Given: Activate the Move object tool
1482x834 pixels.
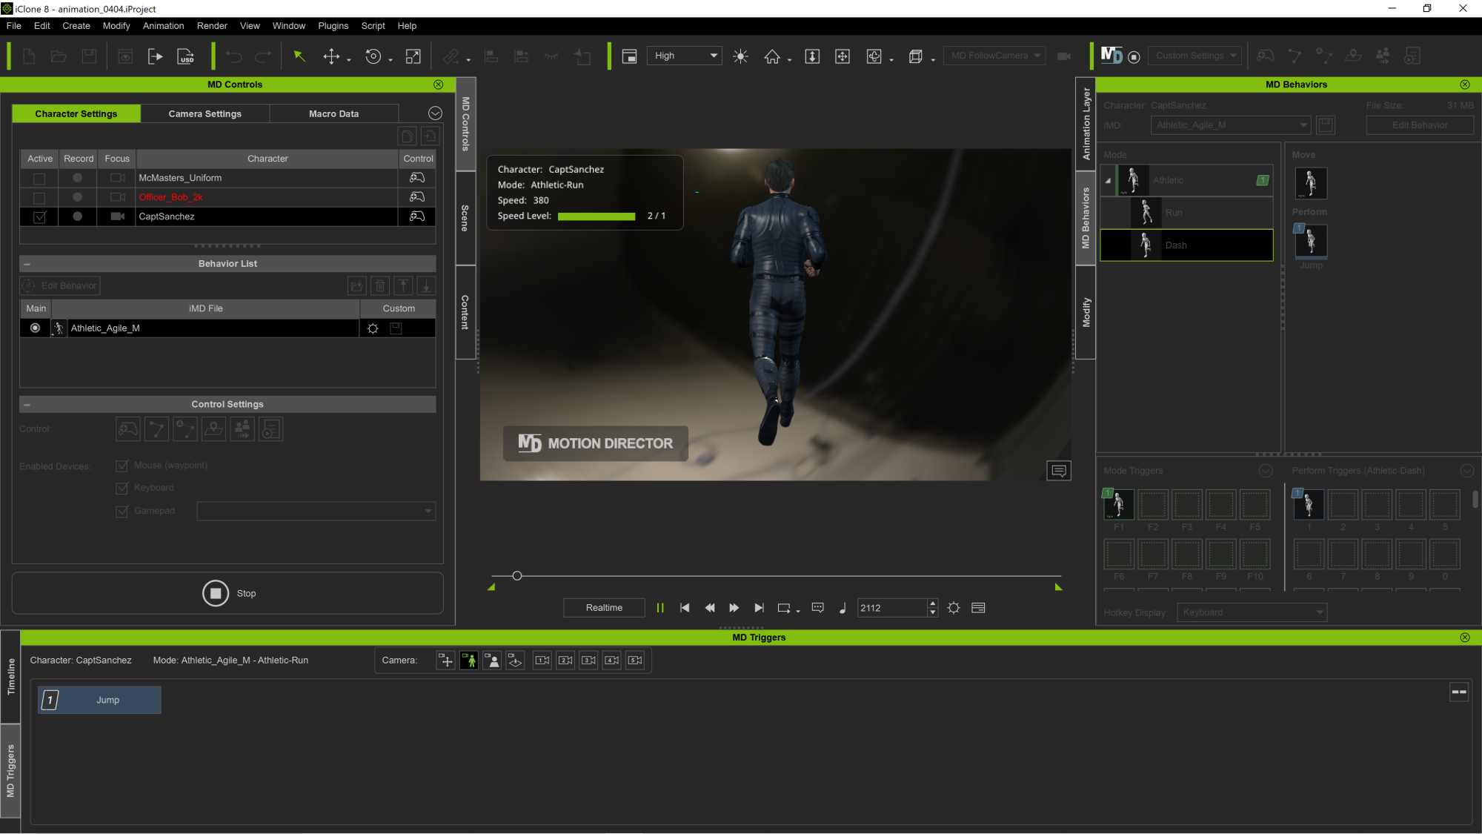Looking at the screenshot, I should [x=331, y=56].
